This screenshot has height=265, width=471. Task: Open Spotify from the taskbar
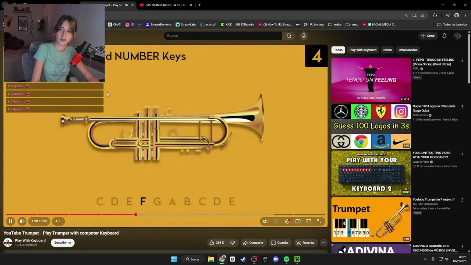(286, 259)
